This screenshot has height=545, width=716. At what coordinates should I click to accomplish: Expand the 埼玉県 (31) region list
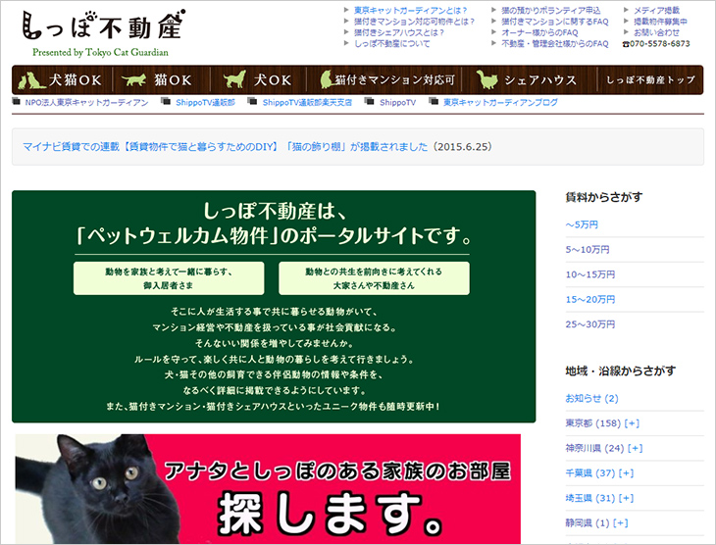pos(625,497)
